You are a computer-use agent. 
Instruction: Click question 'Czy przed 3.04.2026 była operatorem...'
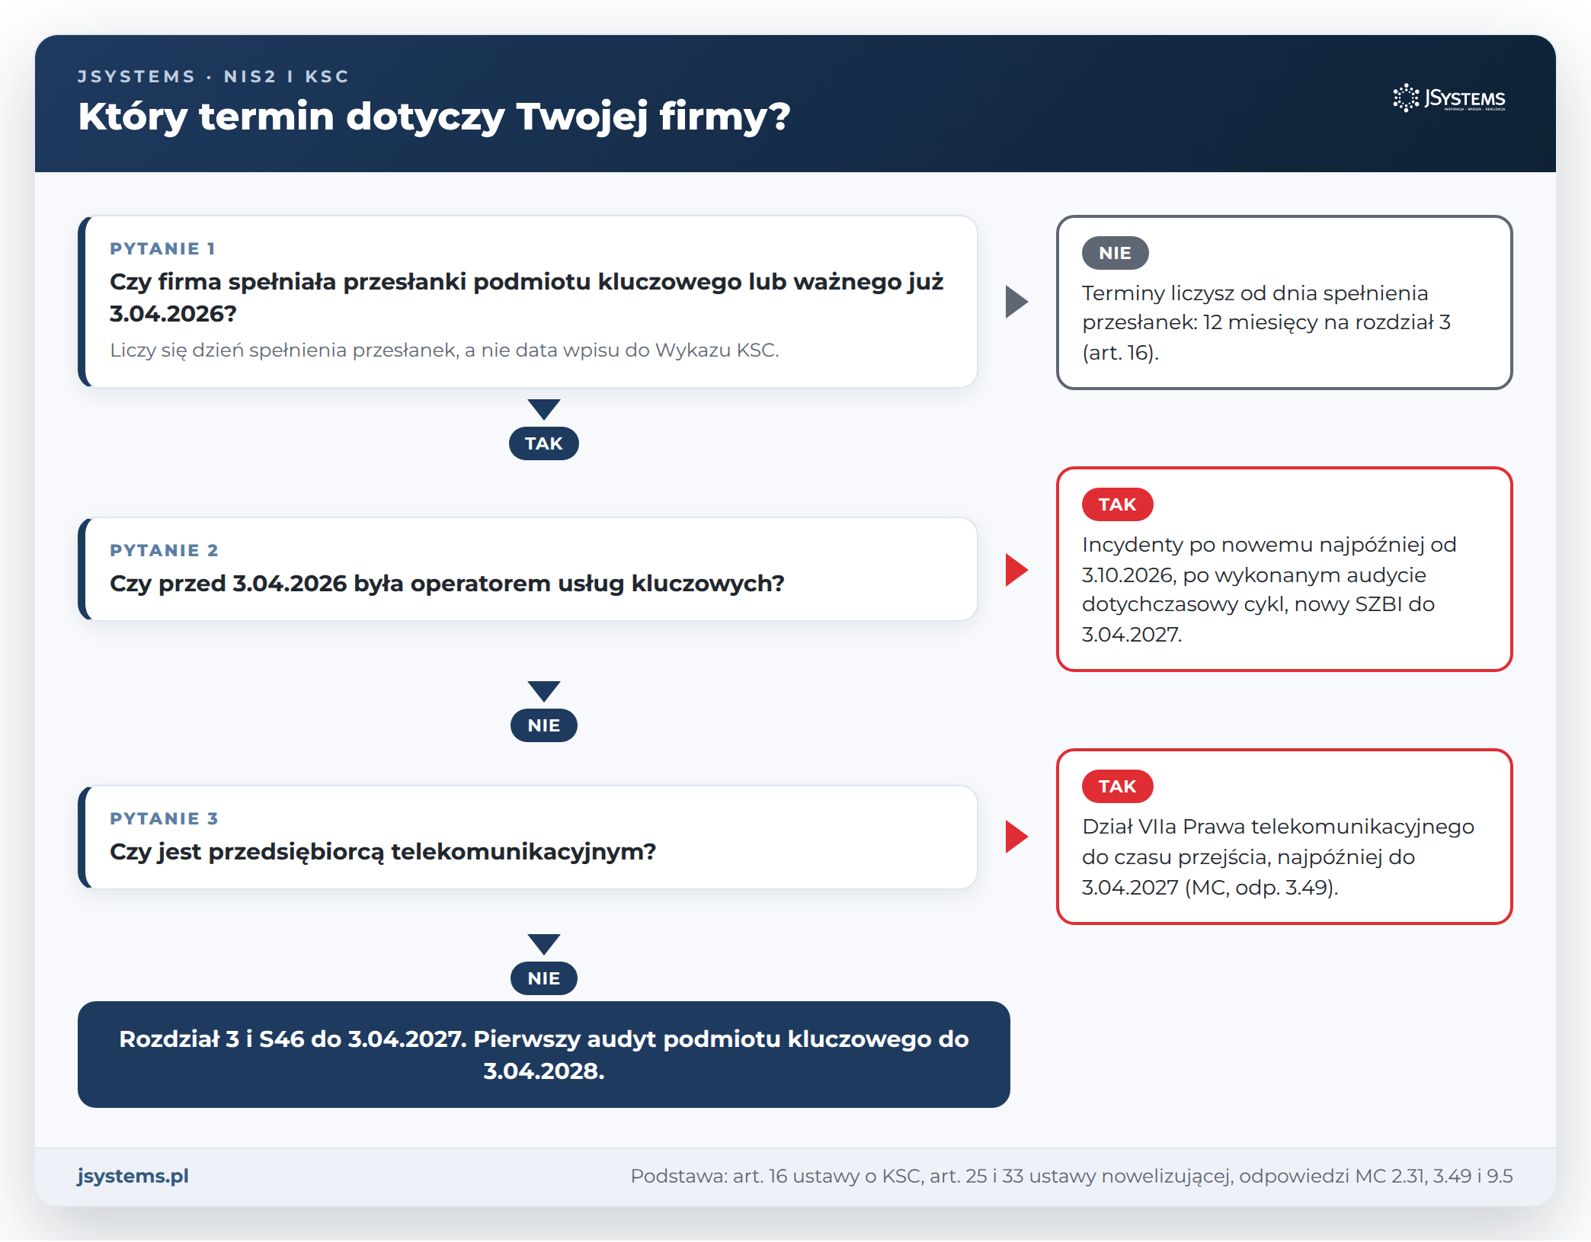tap(447, 584)
